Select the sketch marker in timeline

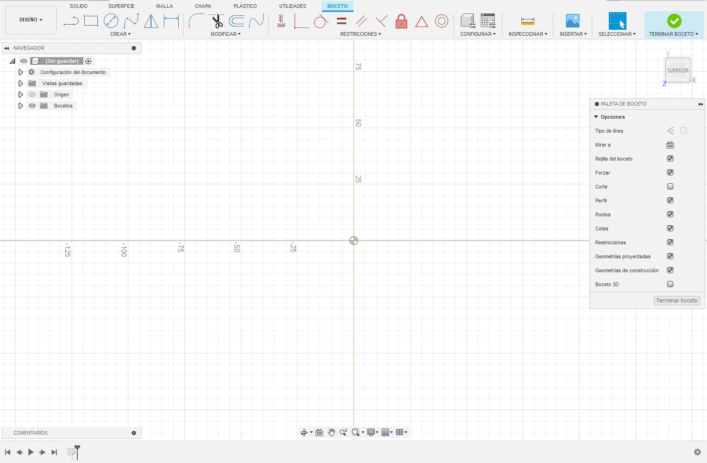(x=72, y=452)
